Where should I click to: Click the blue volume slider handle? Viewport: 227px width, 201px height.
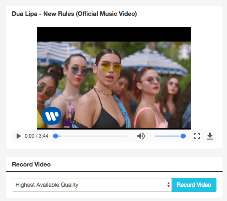[x=183, y=136]
